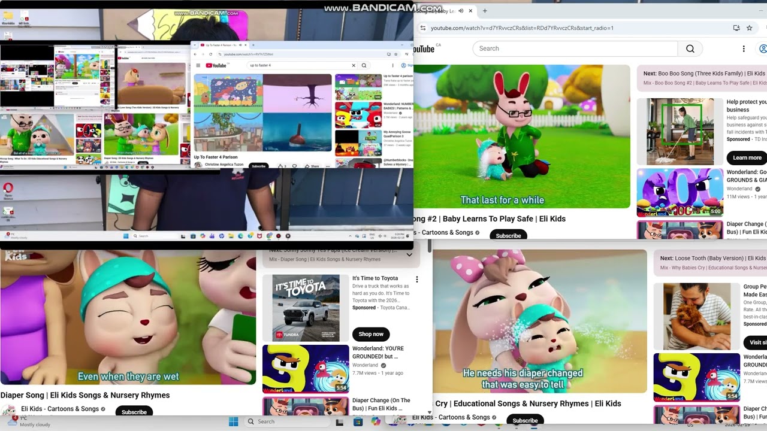Open the Windows Start menu

(233, 421)
